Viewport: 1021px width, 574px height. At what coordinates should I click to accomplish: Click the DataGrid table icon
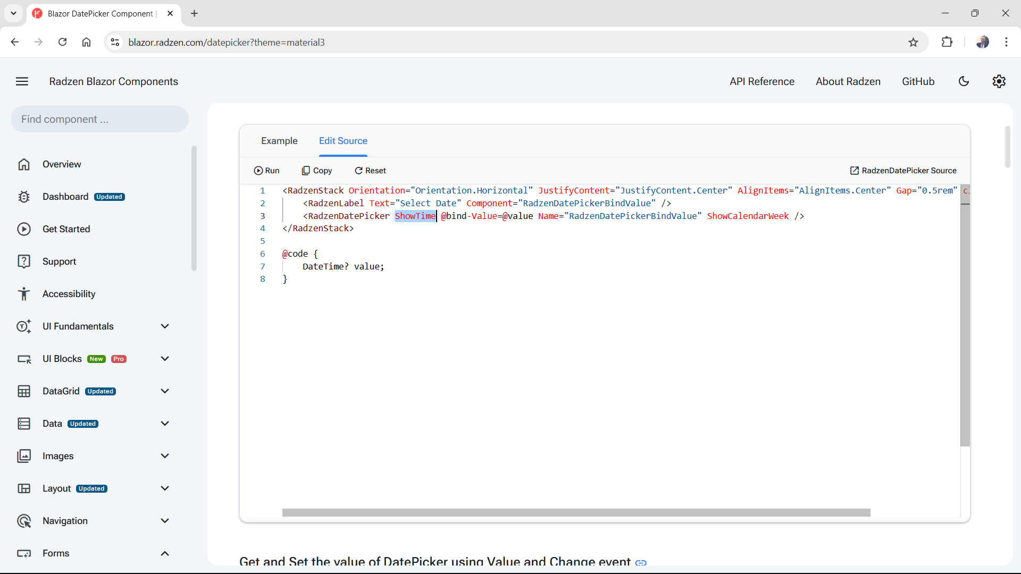click(24, 391)
